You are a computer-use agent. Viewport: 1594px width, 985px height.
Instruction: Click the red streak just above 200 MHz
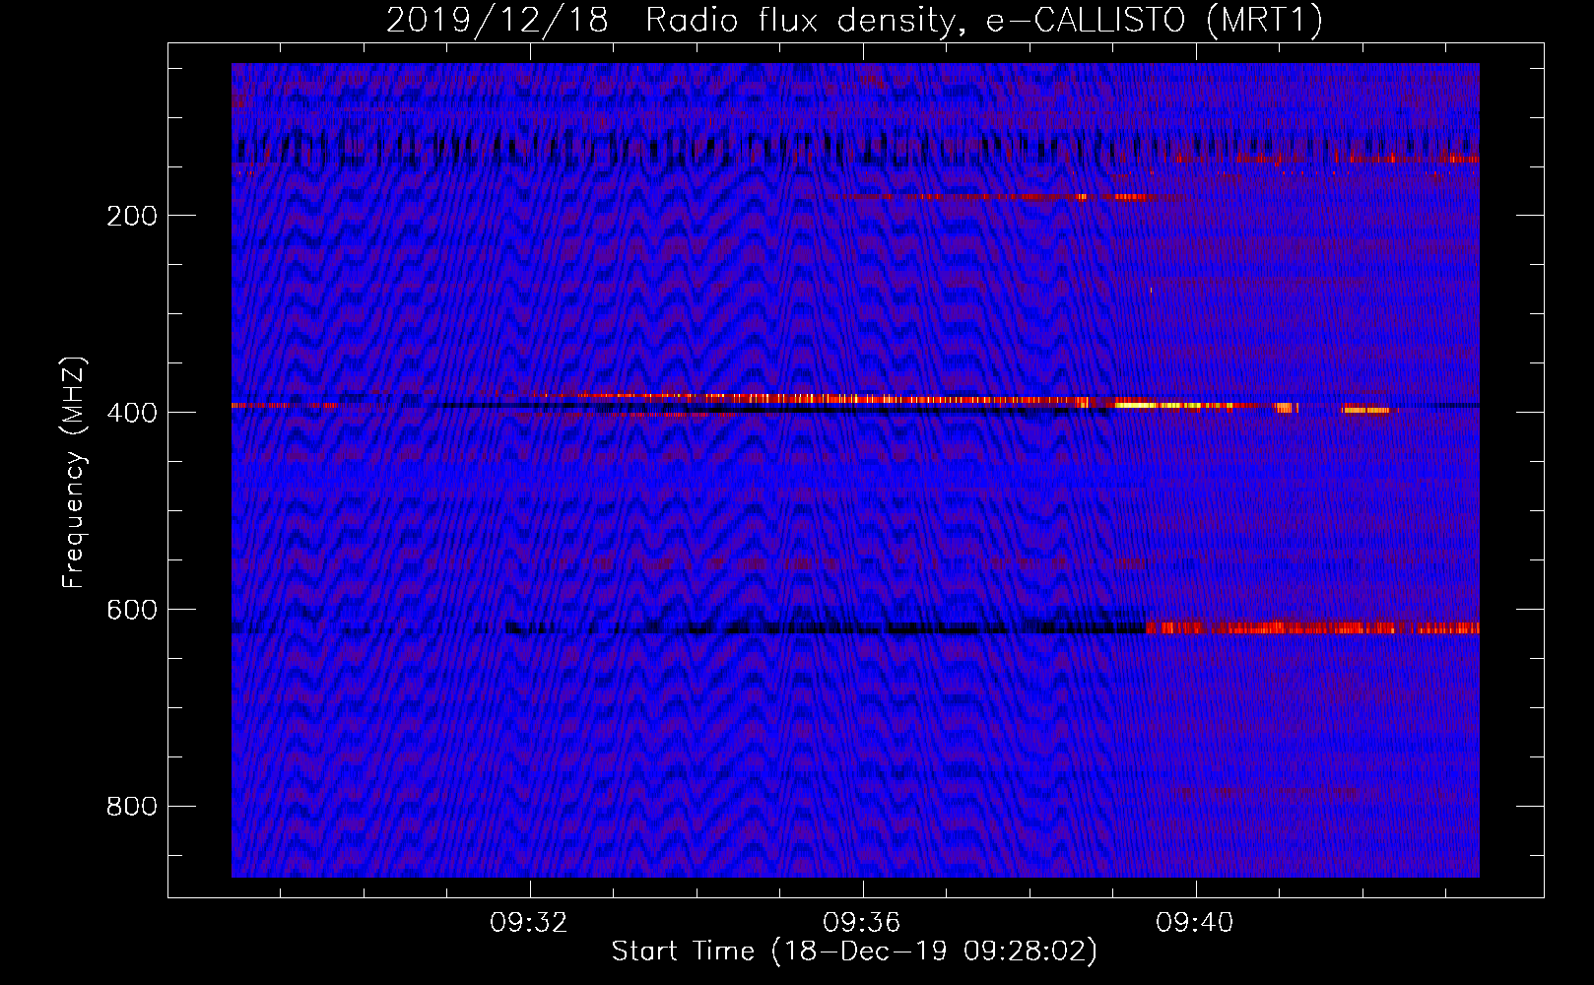pos(1005,197)
